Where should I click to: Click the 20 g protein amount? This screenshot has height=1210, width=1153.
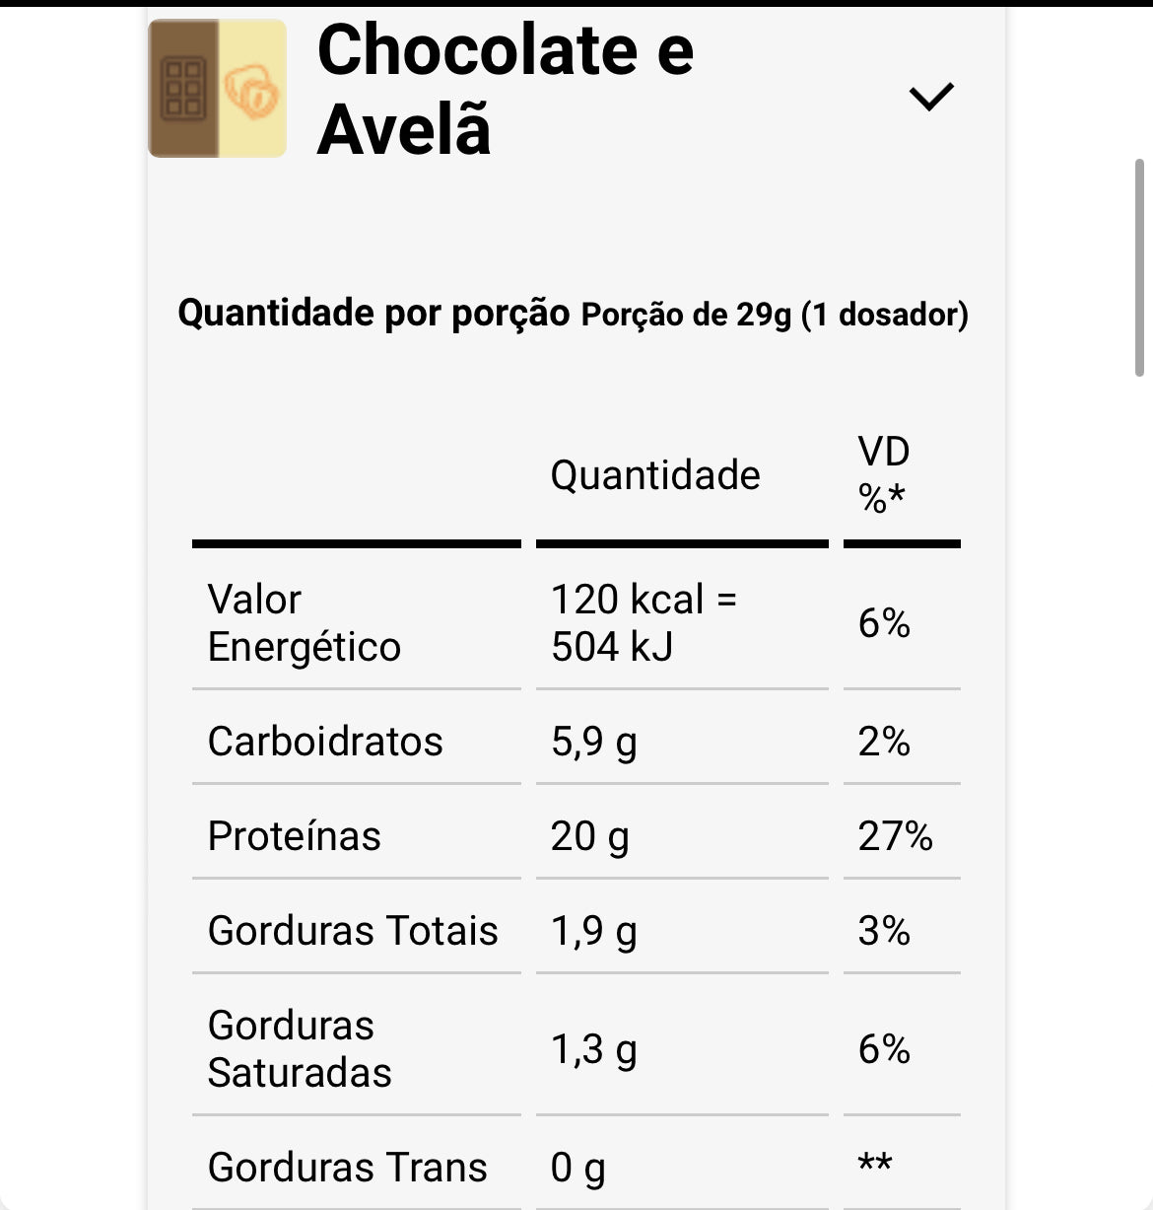tap(589, 836)
